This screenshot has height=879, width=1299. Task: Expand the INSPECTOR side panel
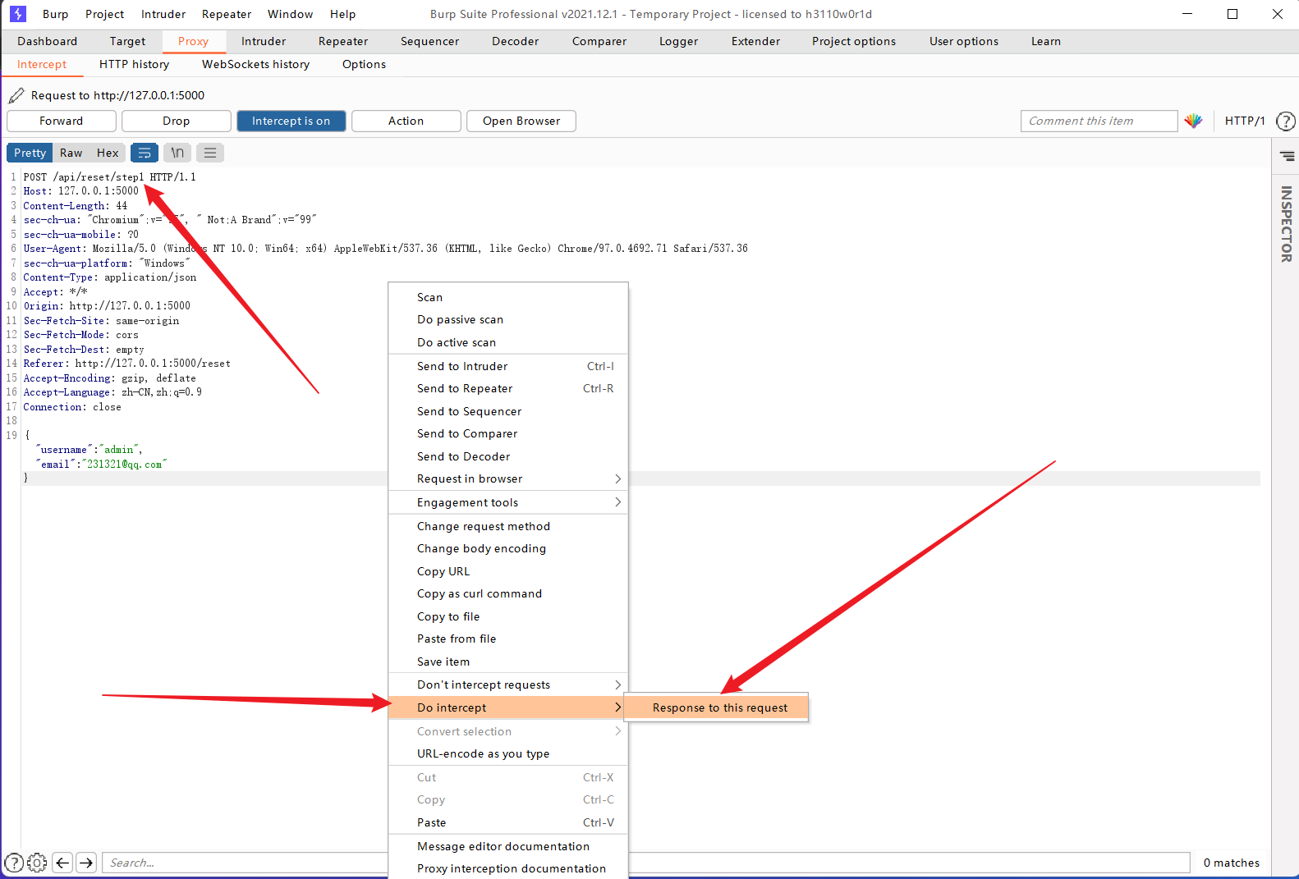point(1286,224)
